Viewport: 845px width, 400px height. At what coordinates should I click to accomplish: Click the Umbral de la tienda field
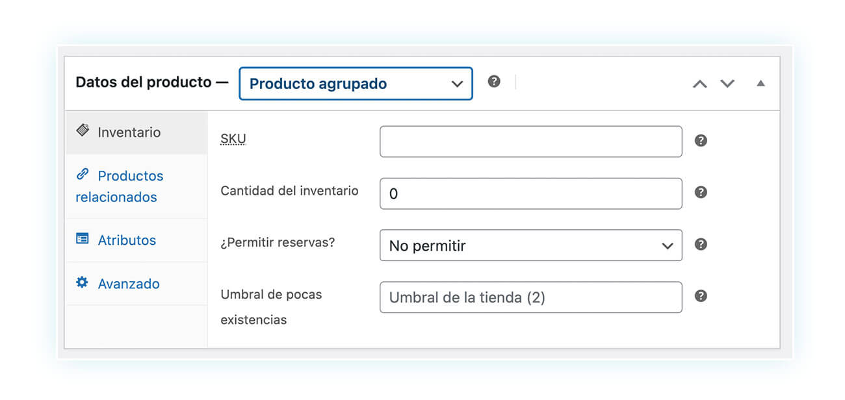[x=531, y=297]
